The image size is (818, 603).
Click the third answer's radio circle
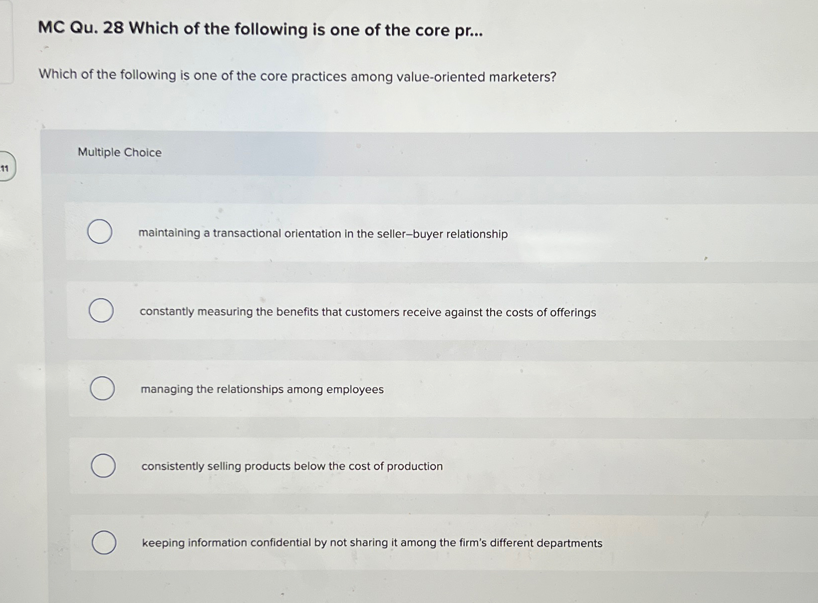pyautogui.click(x=101, y=388)
